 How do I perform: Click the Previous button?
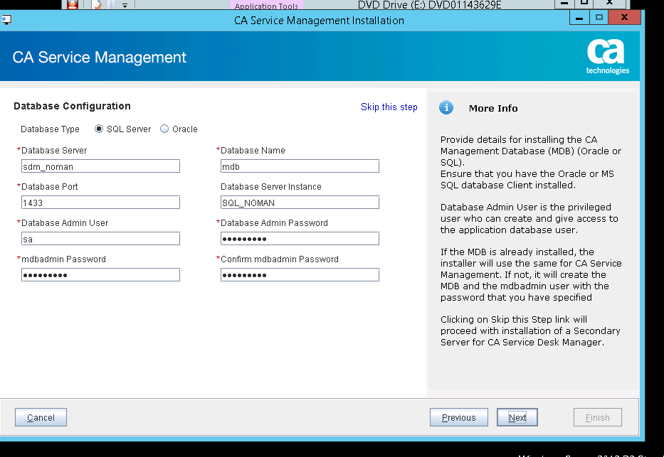point(458,417)
